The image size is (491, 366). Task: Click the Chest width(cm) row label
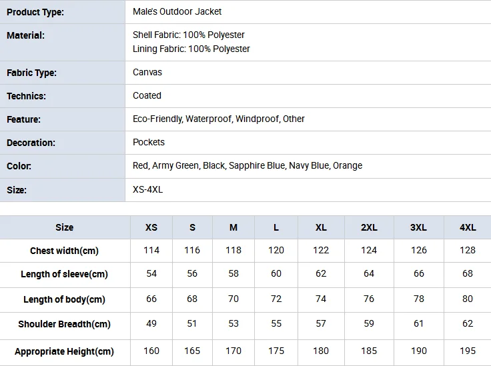[x=64, y=251]
